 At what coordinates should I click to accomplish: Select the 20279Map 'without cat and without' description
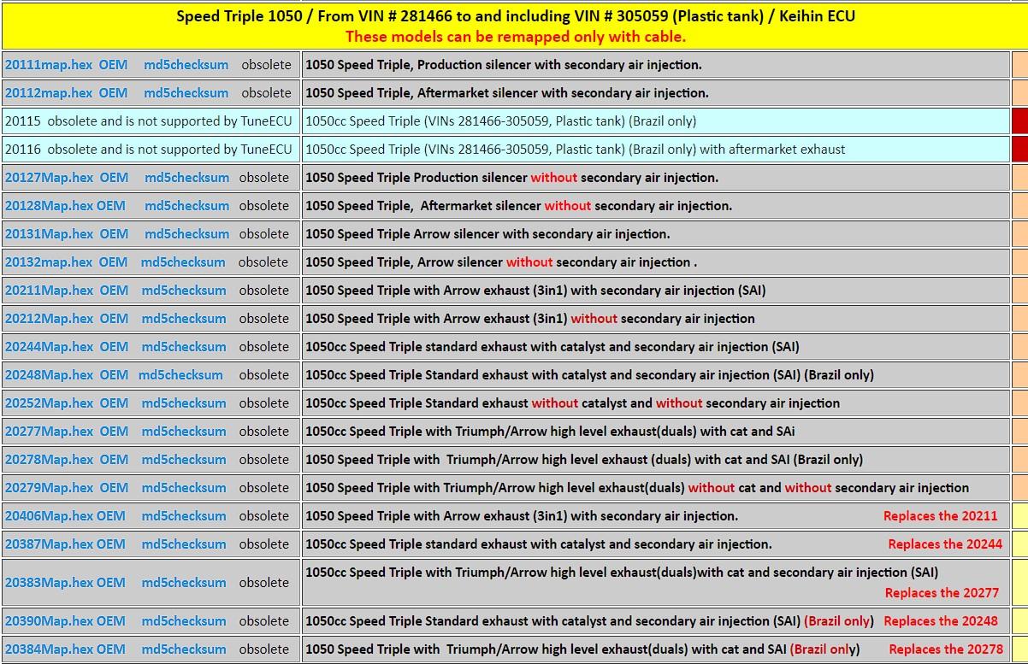637,487
